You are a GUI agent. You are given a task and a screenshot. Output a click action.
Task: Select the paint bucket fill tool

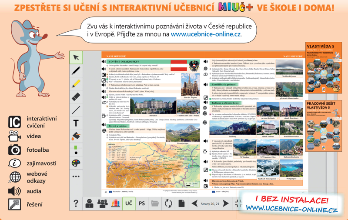(76, 136)
